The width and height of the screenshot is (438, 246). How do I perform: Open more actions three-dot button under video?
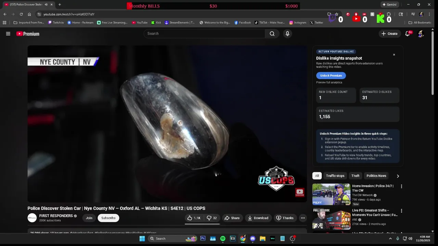[x=303, y=218]
